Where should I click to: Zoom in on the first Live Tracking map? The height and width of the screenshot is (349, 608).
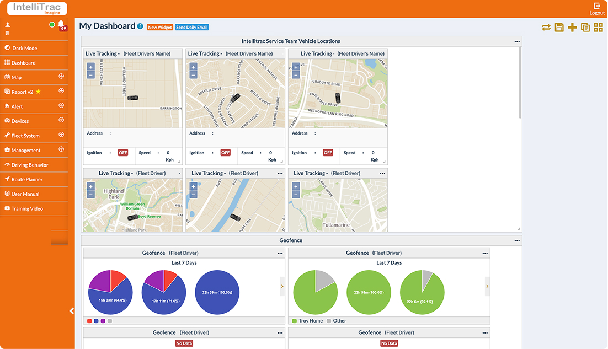pos(91,67)
